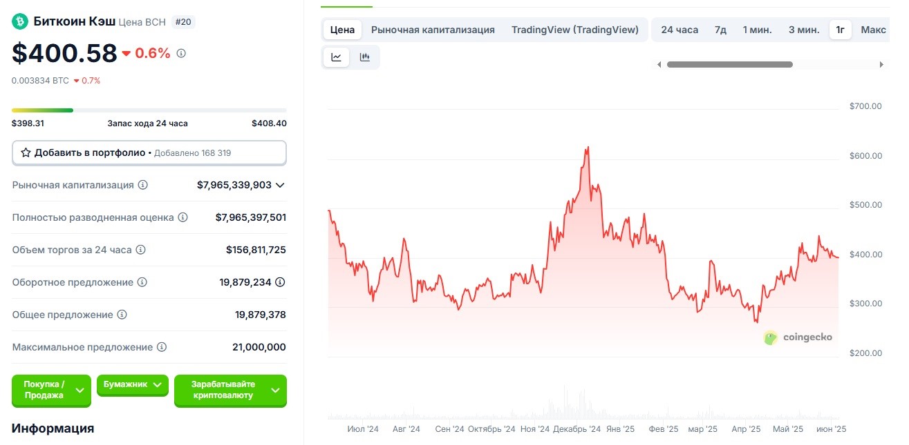Click the green Bitcoin Cash logo icon
Screen dimensions: 909x445
(x=19, y=21)
